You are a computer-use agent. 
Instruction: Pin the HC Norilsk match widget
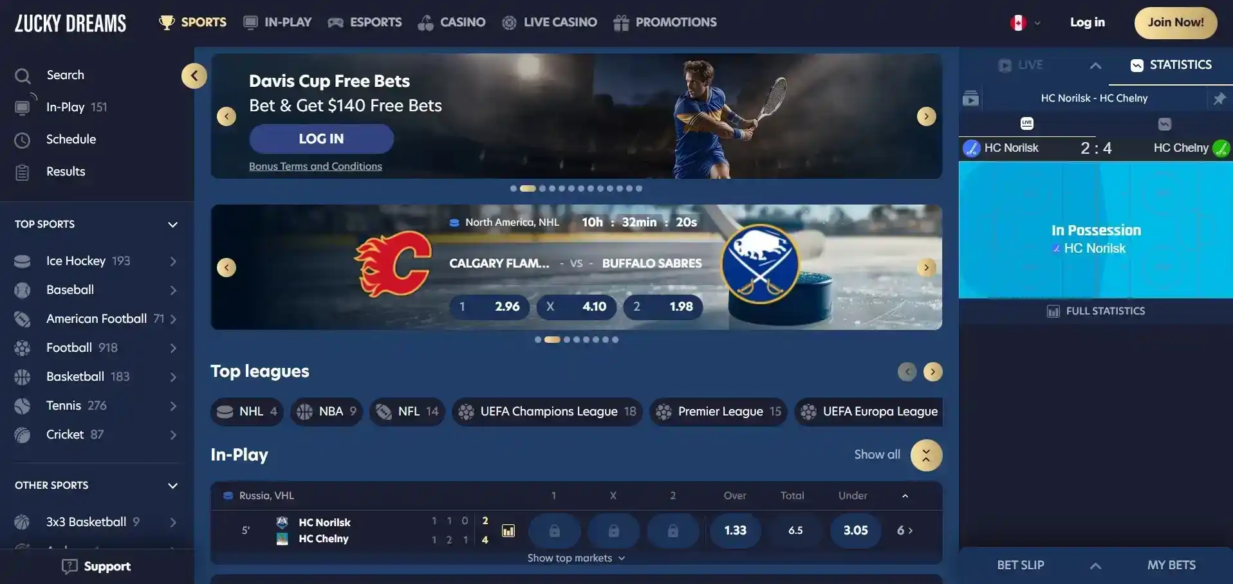(x=1219, y=98)
